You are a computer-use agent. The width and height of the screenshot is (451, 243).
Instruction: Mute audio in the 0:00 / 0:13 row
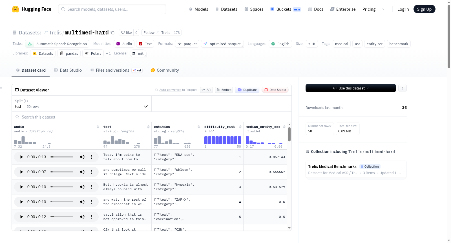82,157
